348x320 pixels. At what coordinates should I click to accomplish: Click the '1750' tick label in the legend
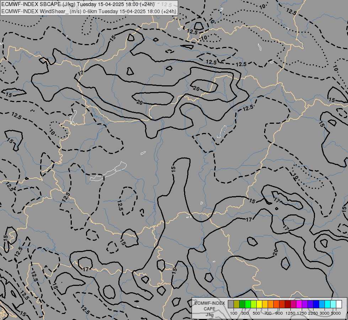[x=302, y=313]
